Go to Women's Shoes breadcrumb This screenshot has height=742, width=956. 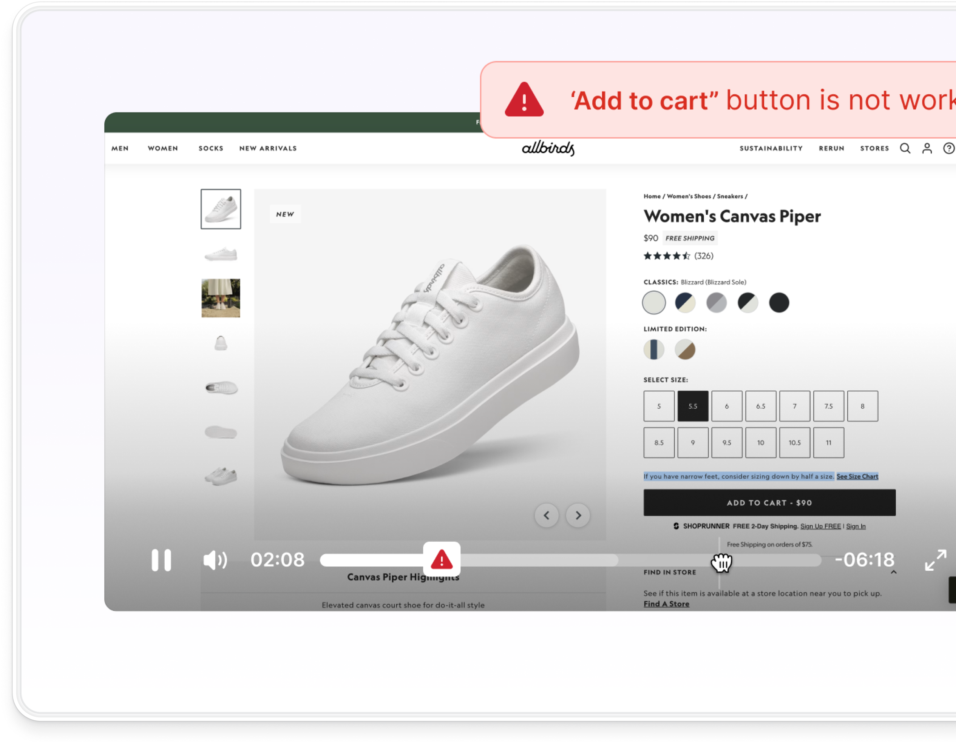coord(689,196)
